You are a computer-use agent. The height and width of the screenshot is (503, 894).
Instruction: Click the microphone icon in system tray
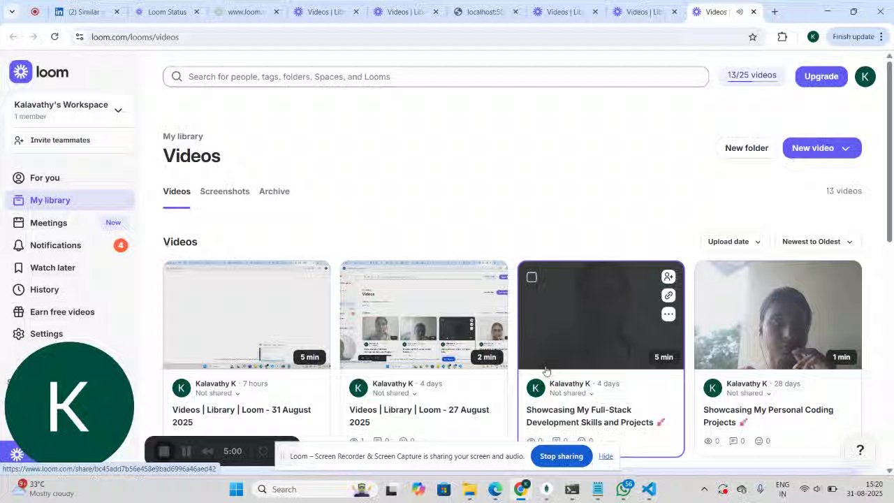[x=761, y=489]
